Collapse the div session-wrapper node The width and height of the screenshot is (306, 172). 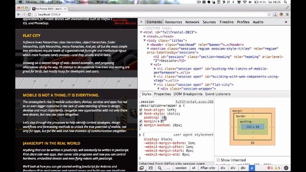pos(158,89)
